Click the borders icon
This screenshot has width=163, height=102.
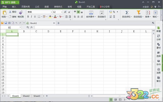39,17
